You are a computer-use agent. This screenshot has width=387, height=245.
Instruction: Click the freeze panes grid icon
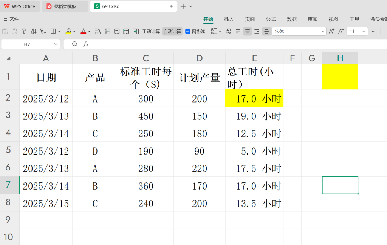point(214,31)
